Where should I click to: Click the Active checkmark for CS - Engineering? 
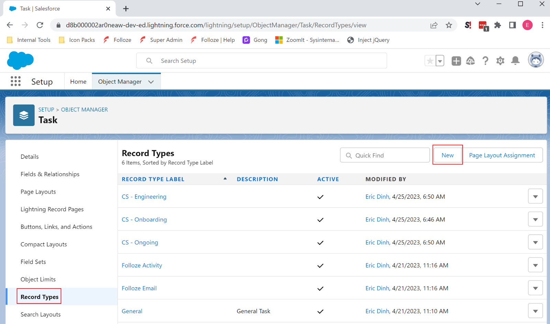tap(320, 197)
